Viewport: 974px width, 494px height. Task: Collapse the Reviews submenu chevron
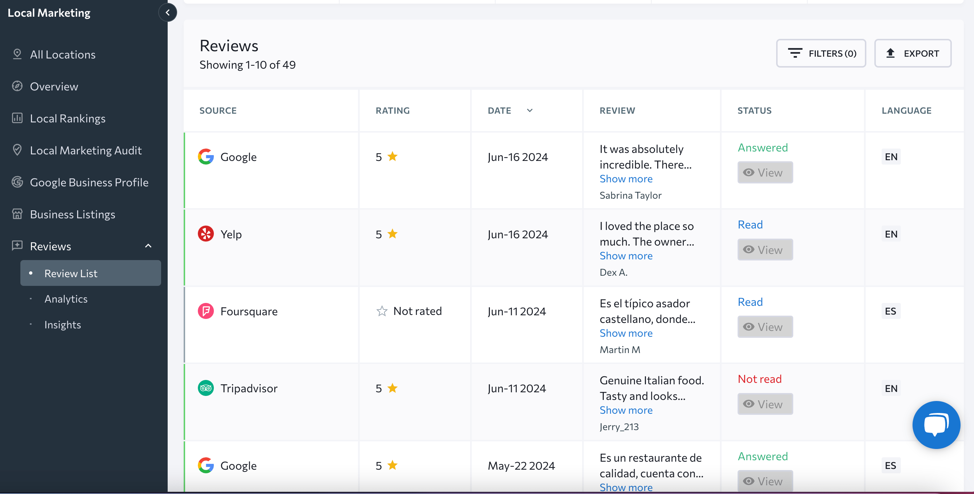point(148,246)
